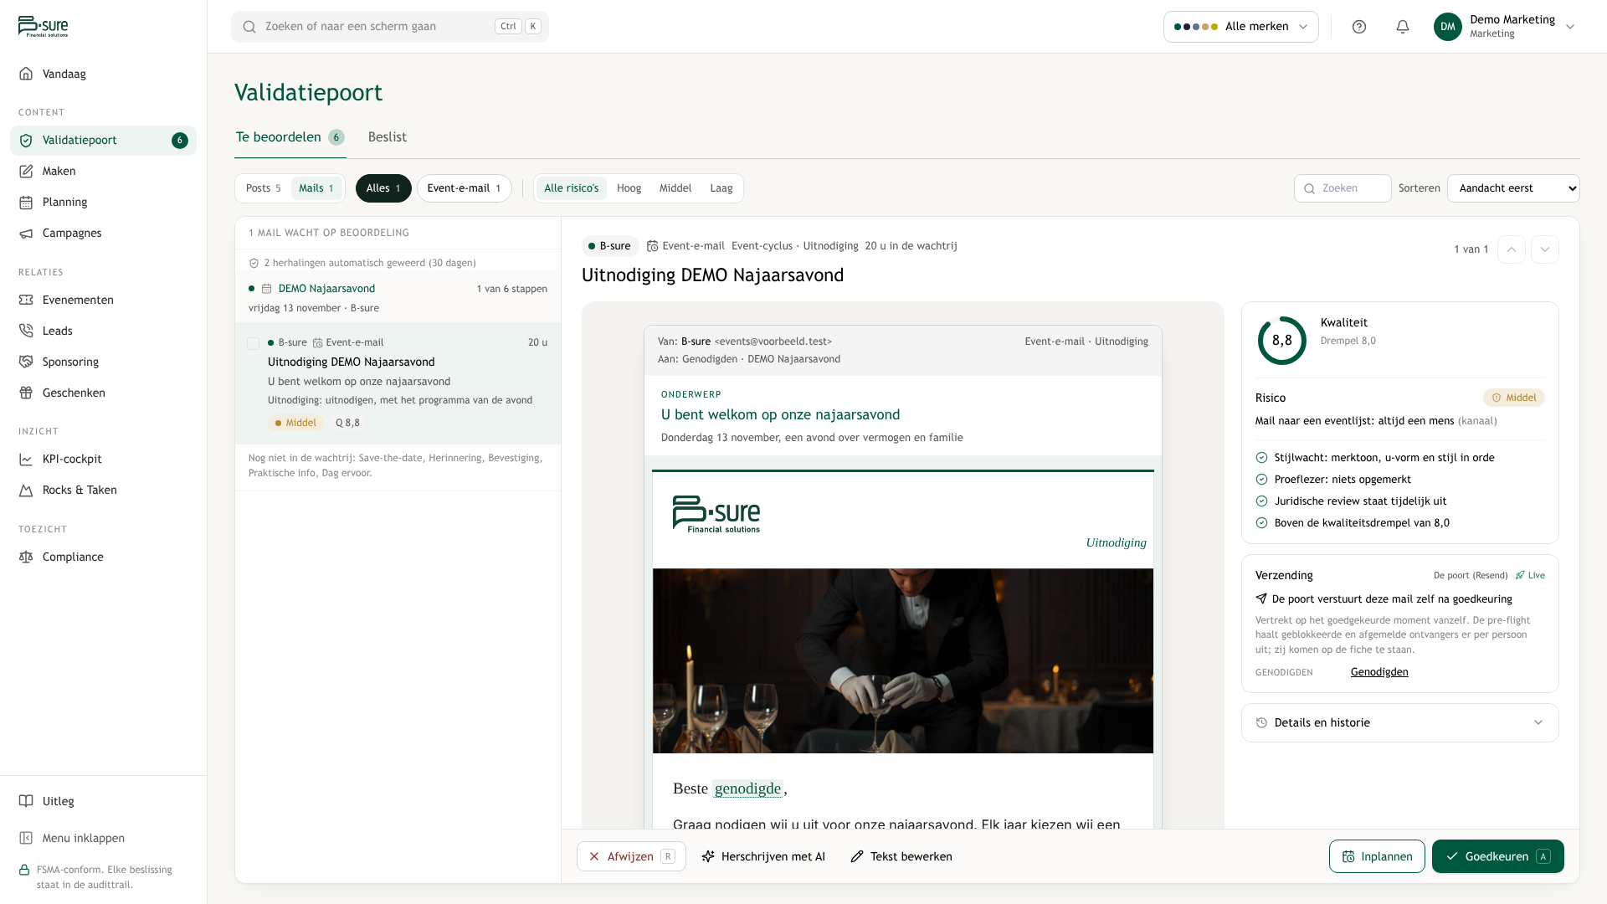Focus the Zoeken filter field

(1343, 188)
